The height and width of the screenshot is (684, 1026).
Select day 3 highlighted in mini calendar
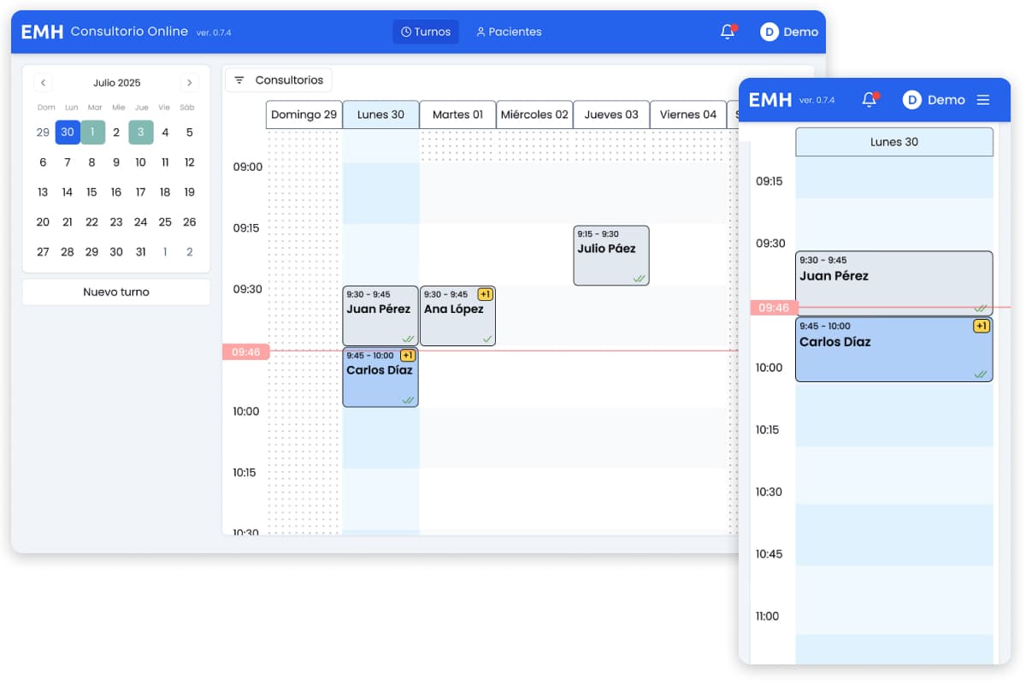click(141, 133)
